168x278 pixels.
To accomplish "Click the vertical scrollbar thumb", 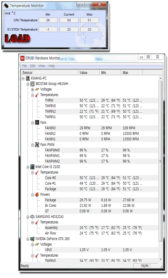I will [x=160, y=161].
